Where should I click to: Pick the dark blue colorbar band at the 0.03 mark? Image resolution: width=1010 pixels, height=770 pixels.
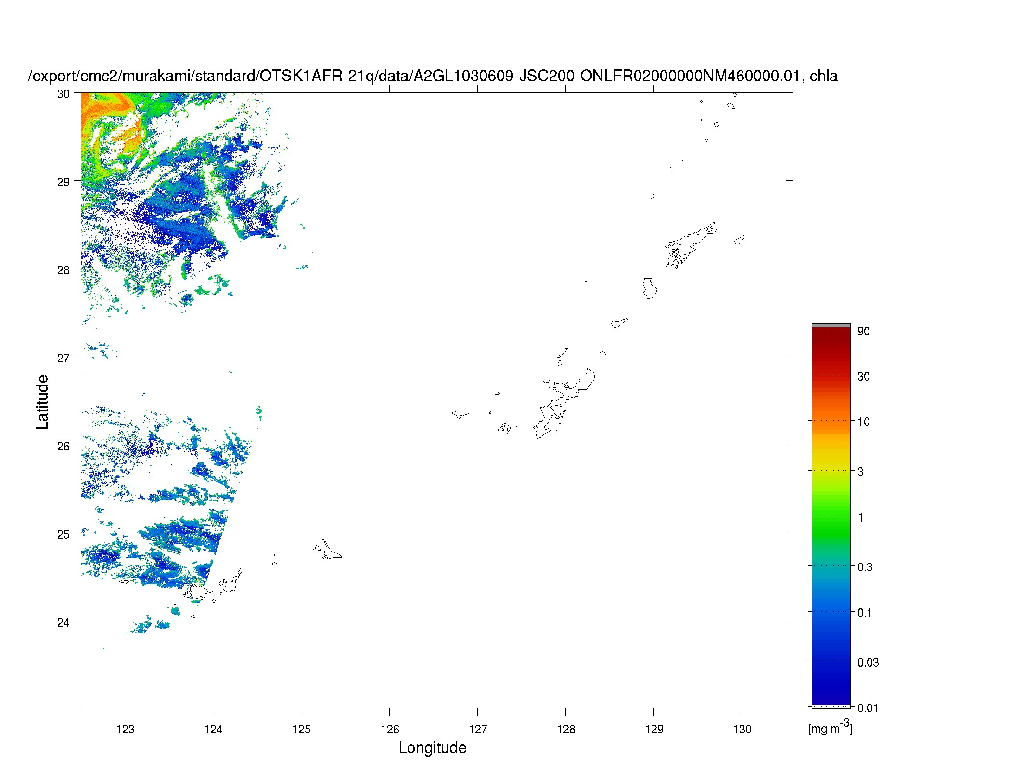pos(831,661)
